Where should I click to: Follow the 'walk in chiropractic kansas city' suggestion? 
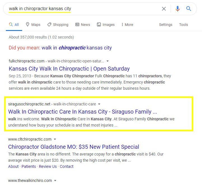pyautogui.click(x=77, y=48)
